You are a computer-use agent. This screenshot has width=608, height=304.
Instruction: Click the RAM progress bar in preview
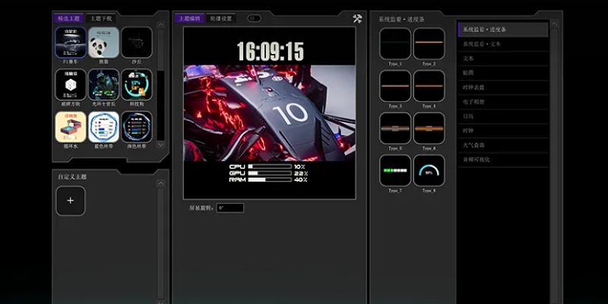point(270,180)
